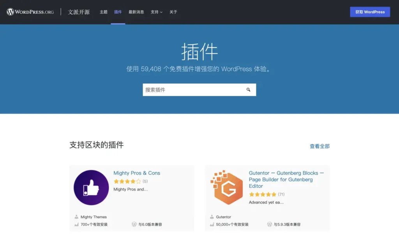Open the Gutentor orange hexagon icon
This screenshot has height=240, width=399.
tap(227, 187)
